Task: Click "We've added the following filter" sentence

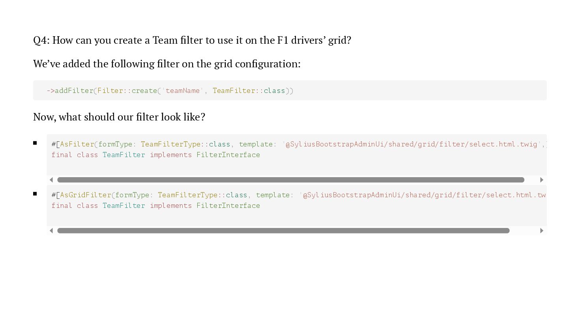Action: click(x=167, y=64)
